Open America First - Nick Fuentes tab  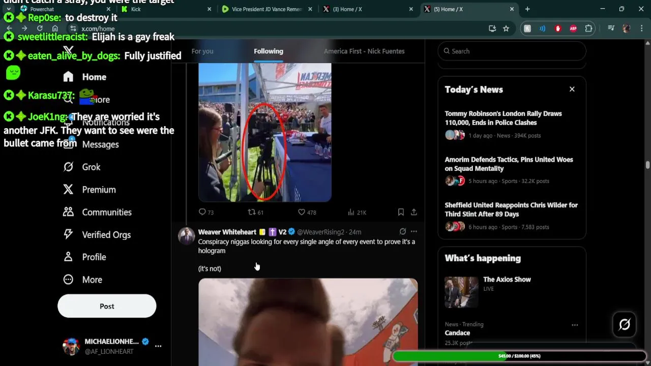pyautogui.click(x=364, y=51)
